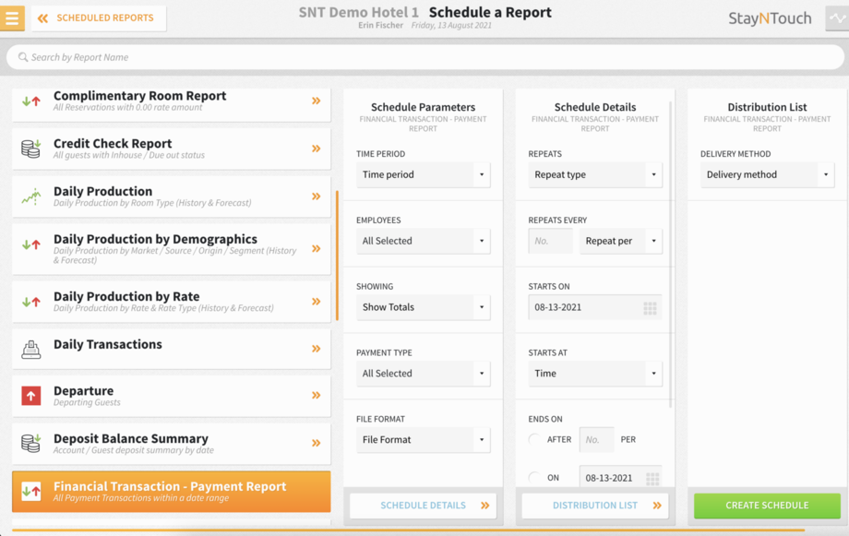The image size is (849, 536).
Task: Click the 'Friday, 13 August 2021' date text
Action: click(x=451, y=26)
